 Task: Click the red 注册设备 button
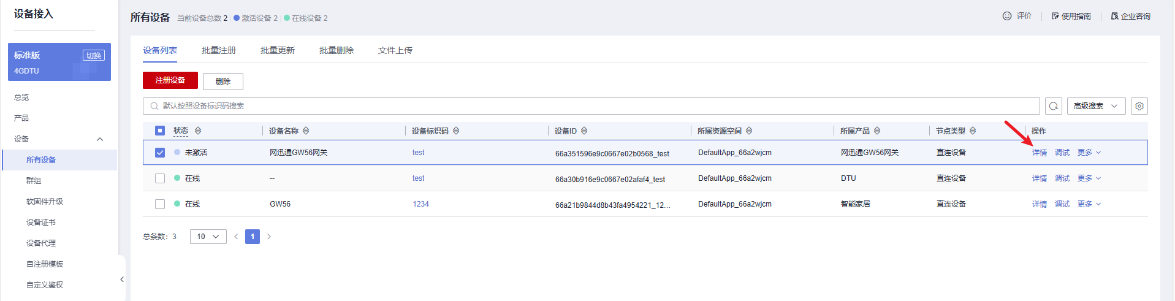click(x=170, y=80)
